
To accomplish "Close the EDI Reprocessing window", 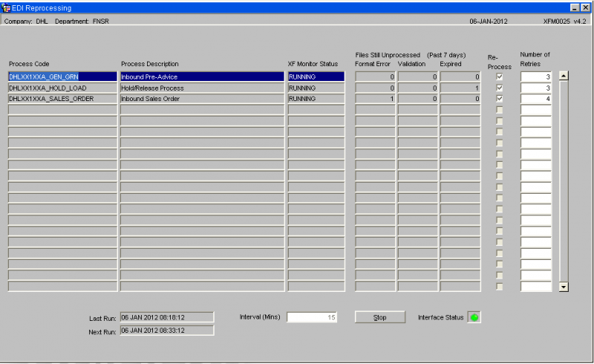I will coord(585,7).
